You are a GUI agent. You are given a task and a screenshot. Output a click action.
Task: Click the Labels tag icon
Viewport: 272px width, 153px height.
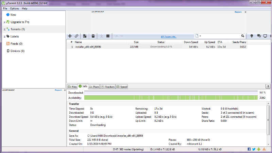(8, 36)
